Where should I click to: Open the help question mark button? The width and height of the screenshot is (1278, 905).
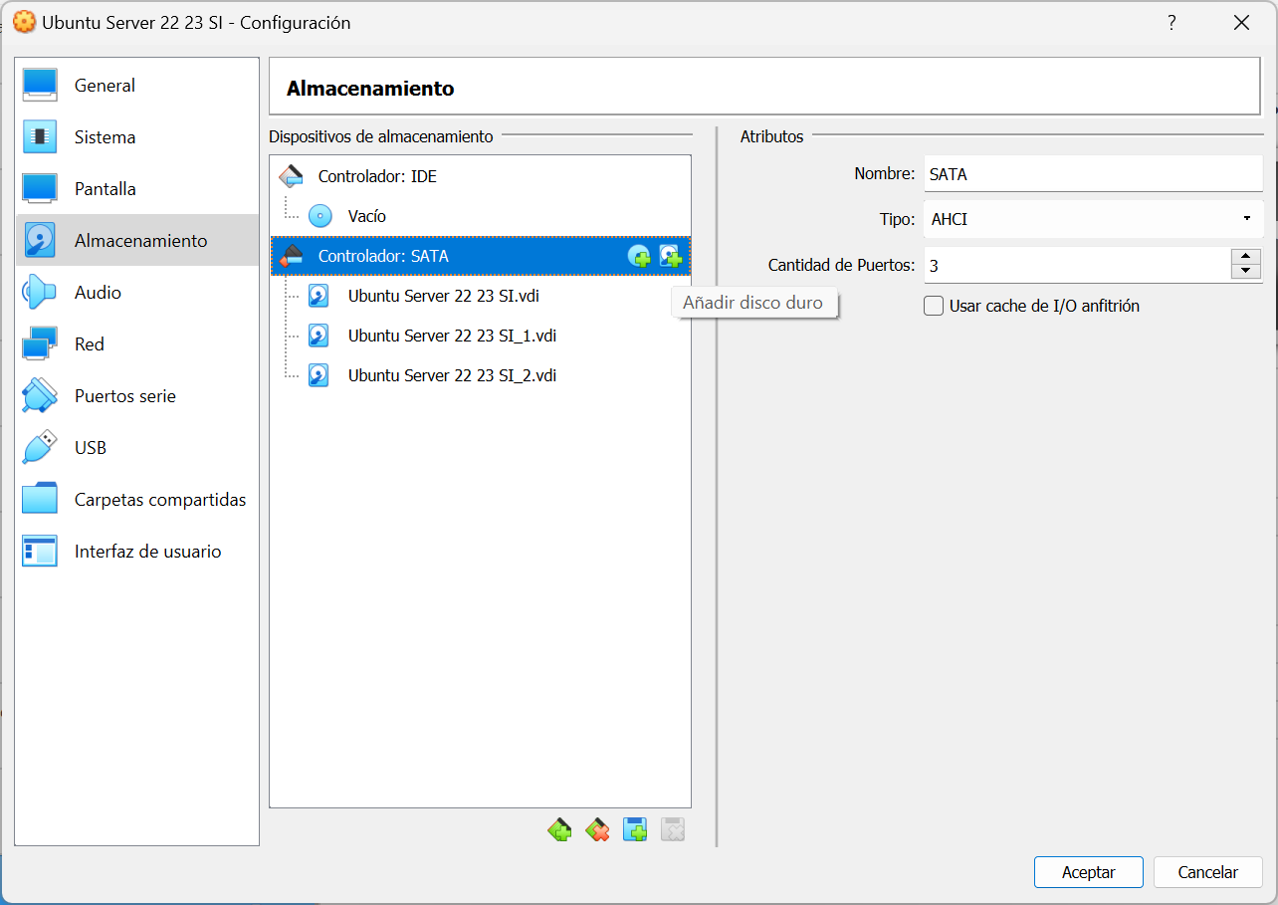[x=1171, y=22]
